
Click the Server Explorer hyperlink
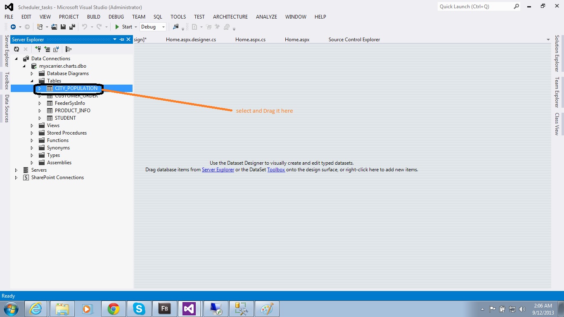218,169
